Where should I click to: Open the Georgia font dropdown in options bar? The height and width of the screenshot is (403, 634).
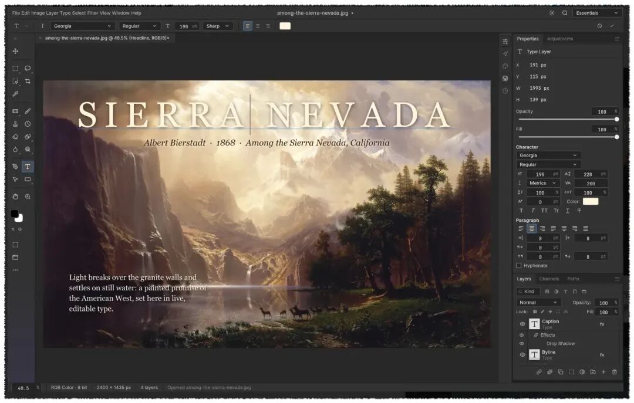pos(83,26)
